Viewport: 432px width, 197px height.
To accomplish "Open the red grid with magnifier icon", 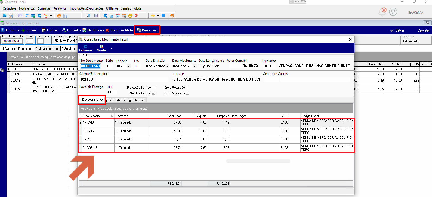I will click(137, 16).
